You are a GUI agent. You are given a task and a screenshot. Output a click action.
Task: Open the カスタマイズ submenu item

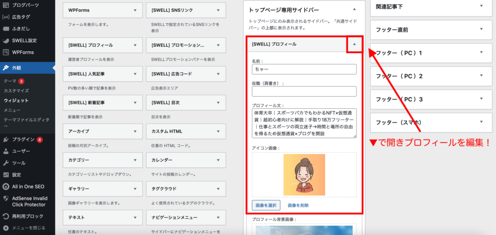(16, 90)
